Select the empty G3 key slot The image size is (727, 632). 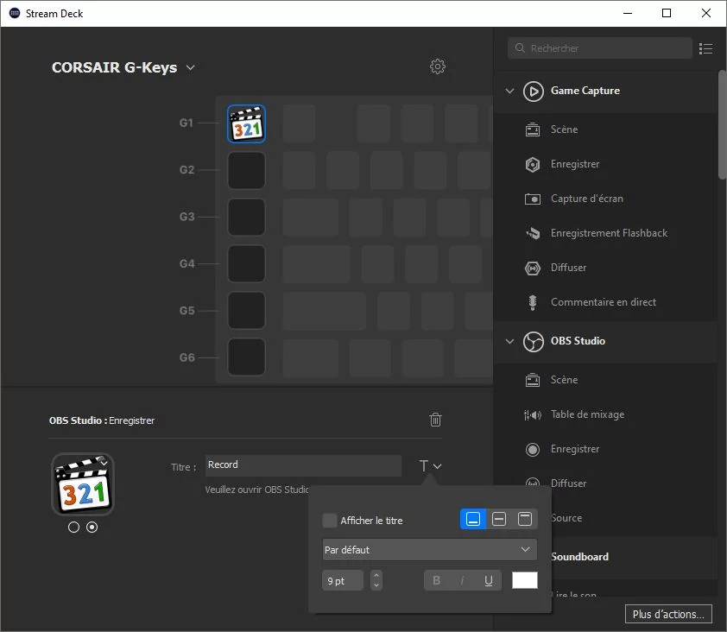(246, 217)
